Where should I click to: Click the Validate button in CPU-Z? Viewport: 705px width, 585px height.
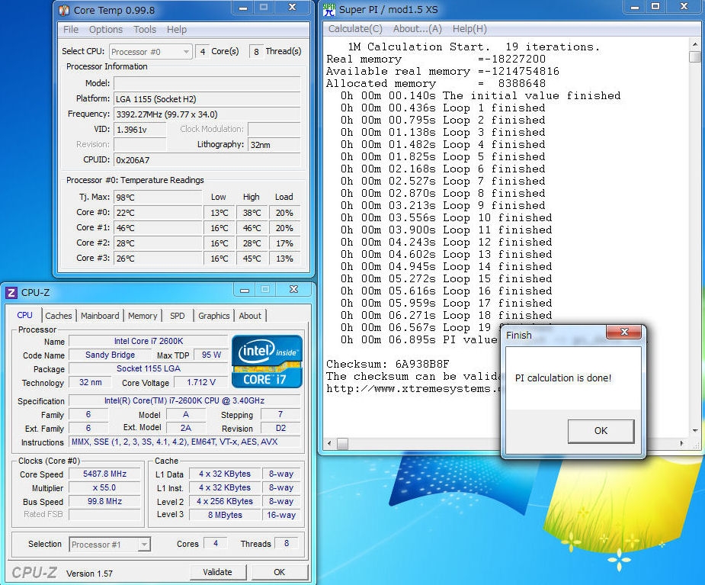coord(217,572)
